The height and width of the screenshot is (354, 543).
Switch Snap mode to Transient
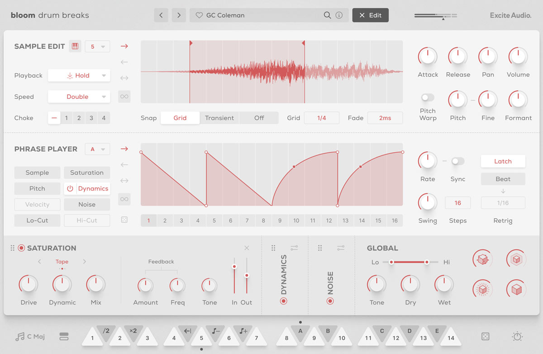click(219, 117)
